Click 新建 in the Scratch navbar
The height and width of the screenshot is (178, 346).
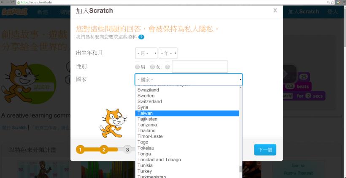click(x=43, y=12)
